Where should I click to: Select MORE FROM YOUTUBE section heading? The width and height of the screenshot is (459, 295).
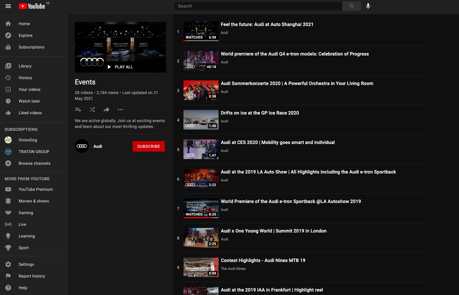pyautogui.click(x=27, y=179)
